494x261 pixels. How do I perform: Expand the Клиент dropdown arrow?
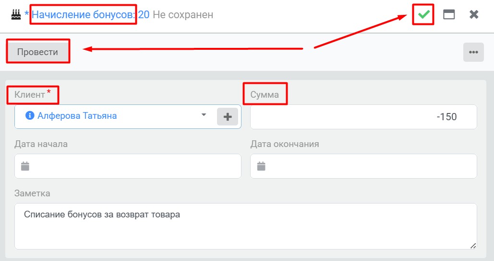204,115
